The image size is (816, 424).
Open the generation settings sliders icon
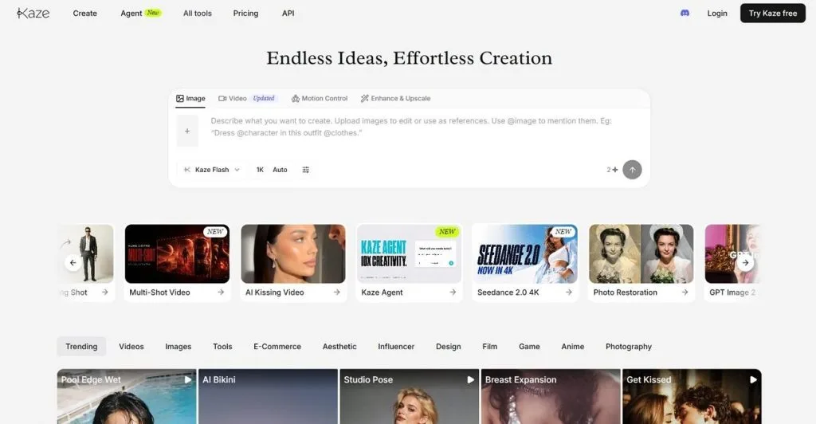click(305, 170)
